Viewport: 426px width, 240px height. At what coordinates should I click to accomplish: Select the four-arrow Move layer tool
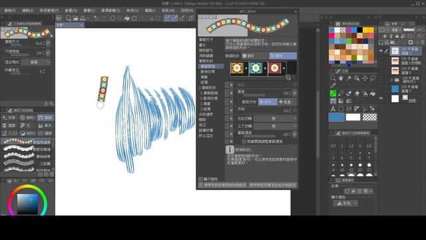coord(365,78)
